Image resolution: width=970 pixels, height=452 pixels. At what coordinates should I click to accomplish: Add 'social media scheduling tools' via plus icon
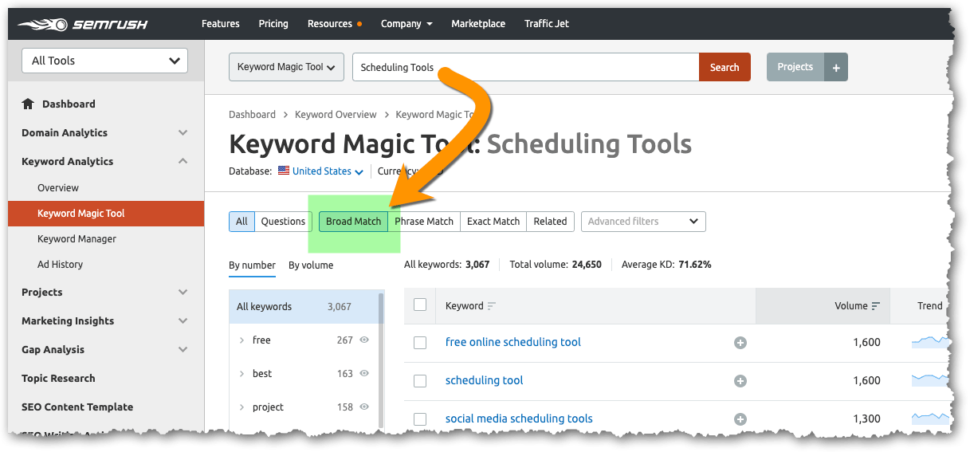[x=740, y=419]
